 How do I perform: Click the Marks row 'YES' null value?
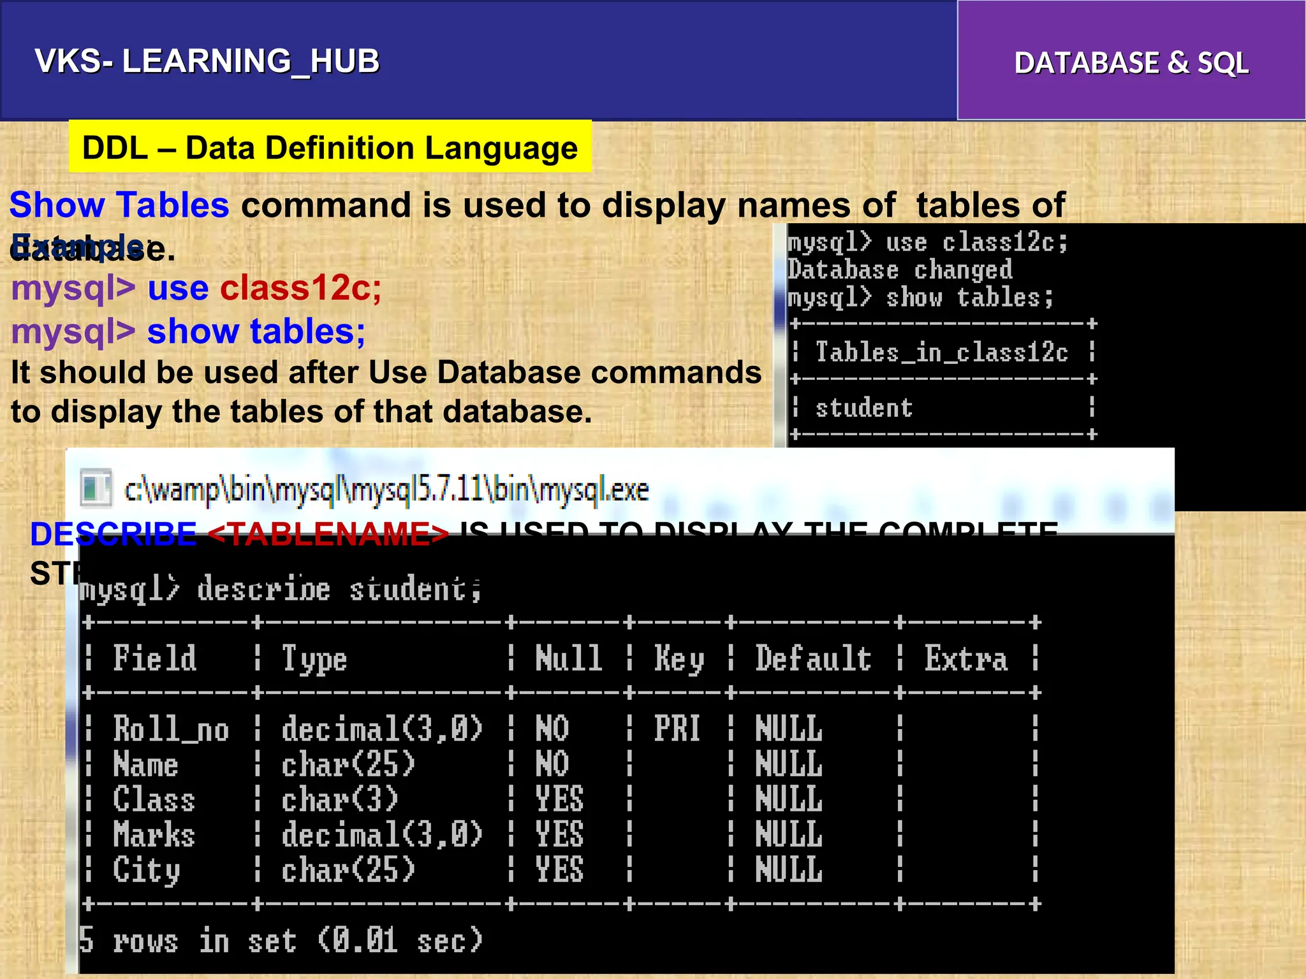[x=559, y=834]
